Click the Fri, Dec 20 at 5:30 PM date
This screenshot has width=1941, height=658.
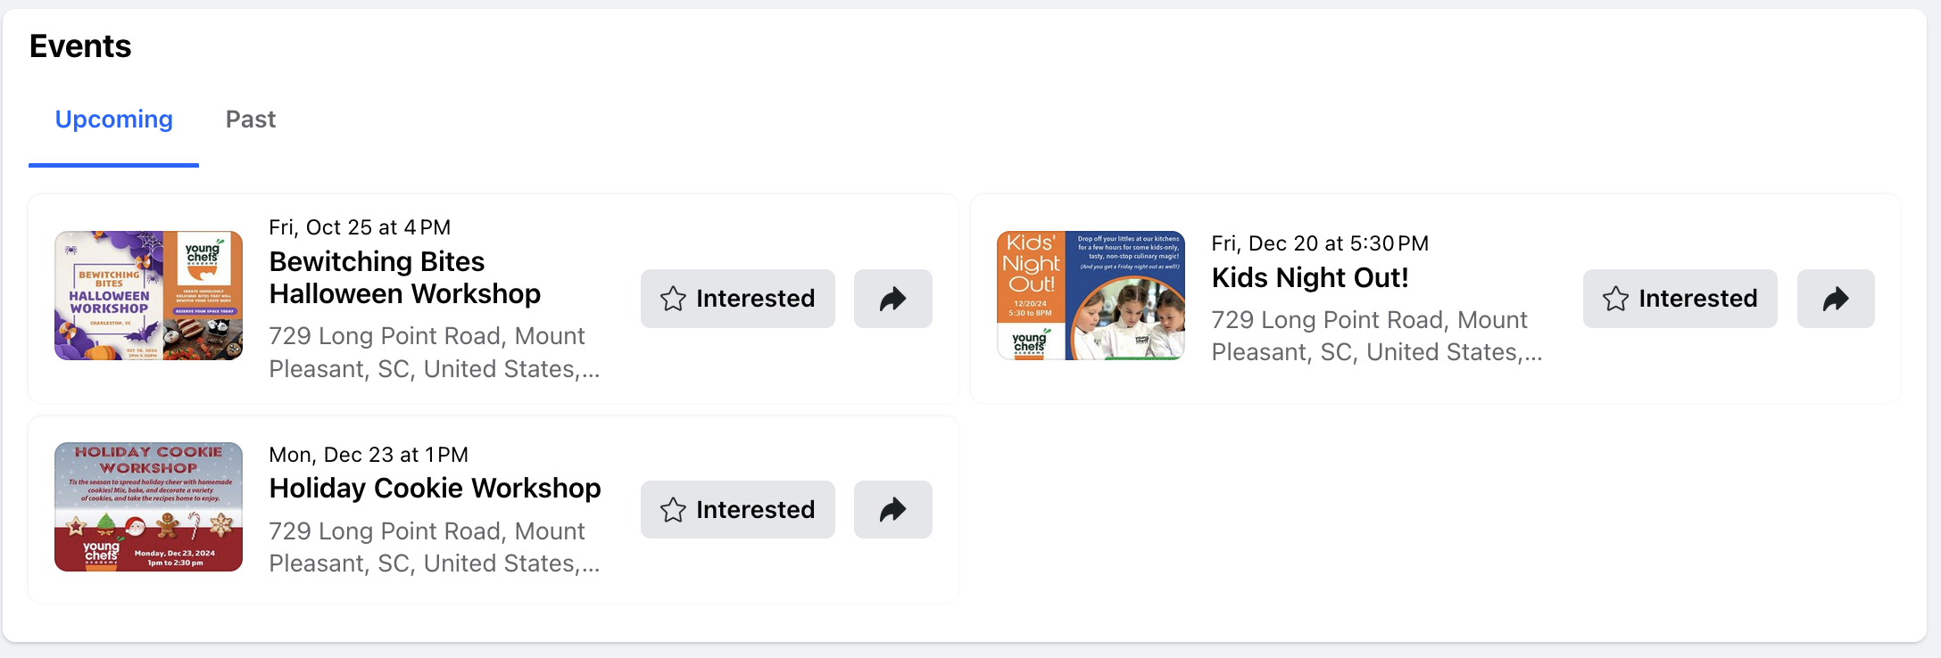[x=1320, y=243]
